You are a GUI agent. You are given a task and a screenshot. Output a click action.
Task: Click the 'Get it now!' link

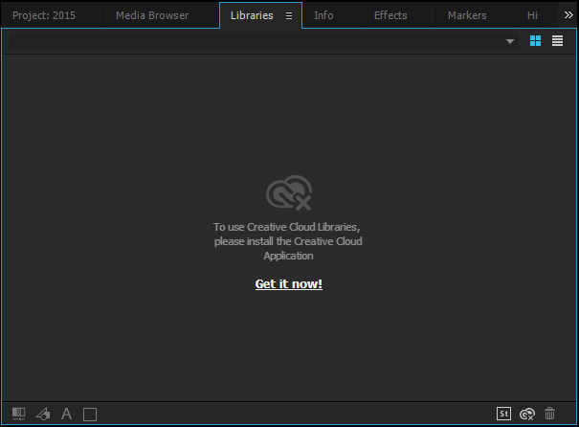(x=289, y=283)
